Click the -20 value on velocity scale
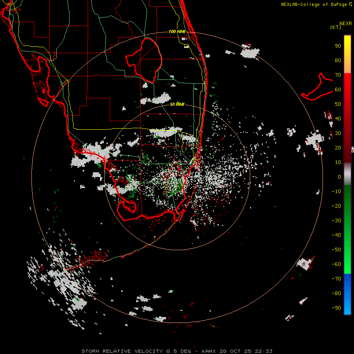Screen dimensions: 354x354 pos(336,206)
